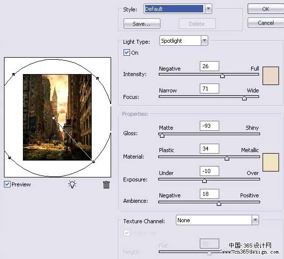Click the Focus slider handle
Viewport: 284px width, 259px height.
[244, 98]
